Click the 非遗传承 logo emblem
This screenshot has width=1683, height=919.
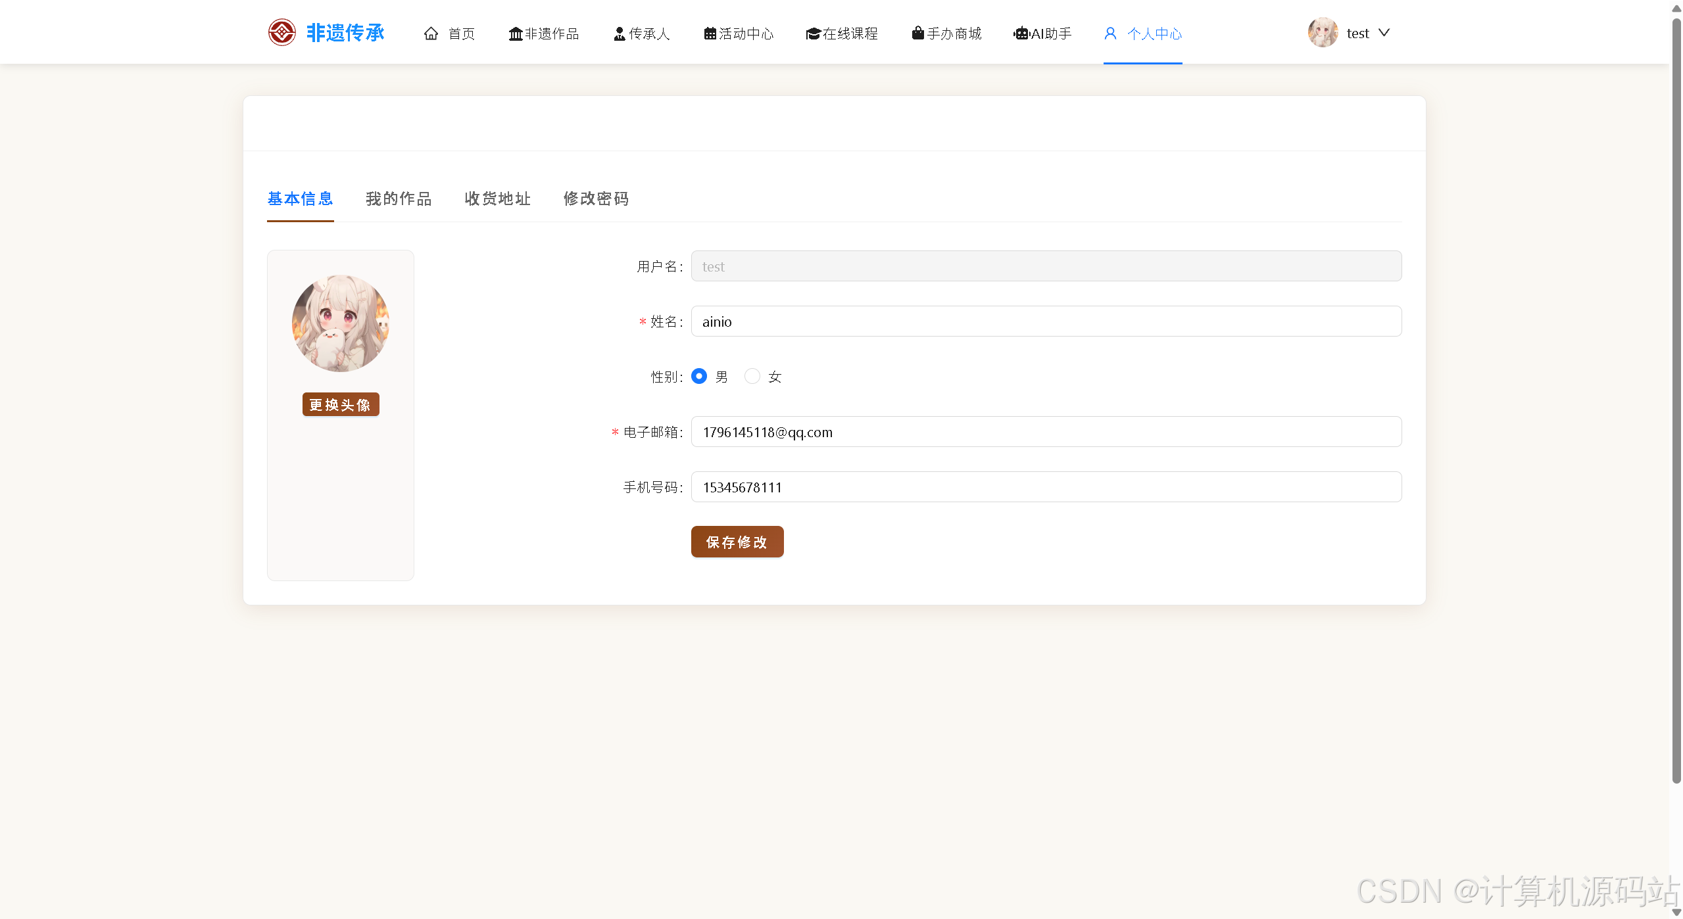pyautogui.click(x=281, y=32)
